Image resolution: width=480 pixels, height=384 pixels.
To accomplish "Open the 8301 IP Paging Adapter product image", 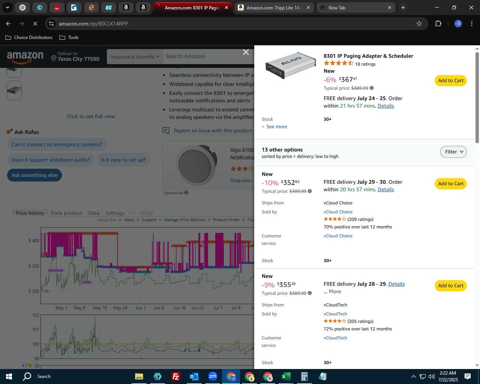I will 291,65.
